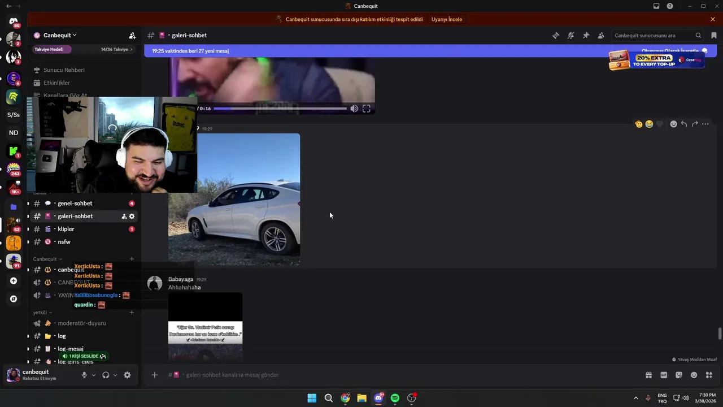Toggle headphone deafen in the user panel

tap(106, 375)
